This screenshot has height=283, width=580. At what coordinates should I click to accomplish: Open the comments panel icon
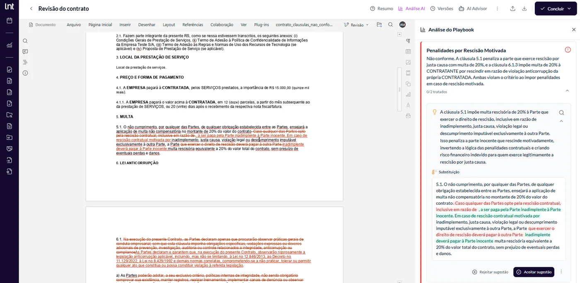tap(25, 52)
